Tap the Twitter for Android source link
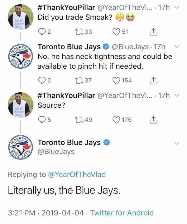Image resolution: width=187 pixels, height=224 pixels. pyautogui.click(x=122, y=213)
